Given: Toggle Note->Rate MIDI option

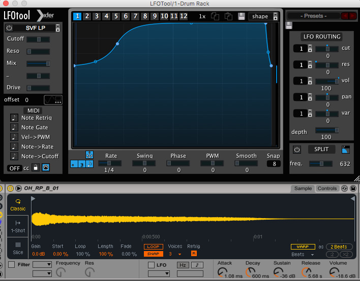Looking at the screenshot, I should tap(14, 147).
